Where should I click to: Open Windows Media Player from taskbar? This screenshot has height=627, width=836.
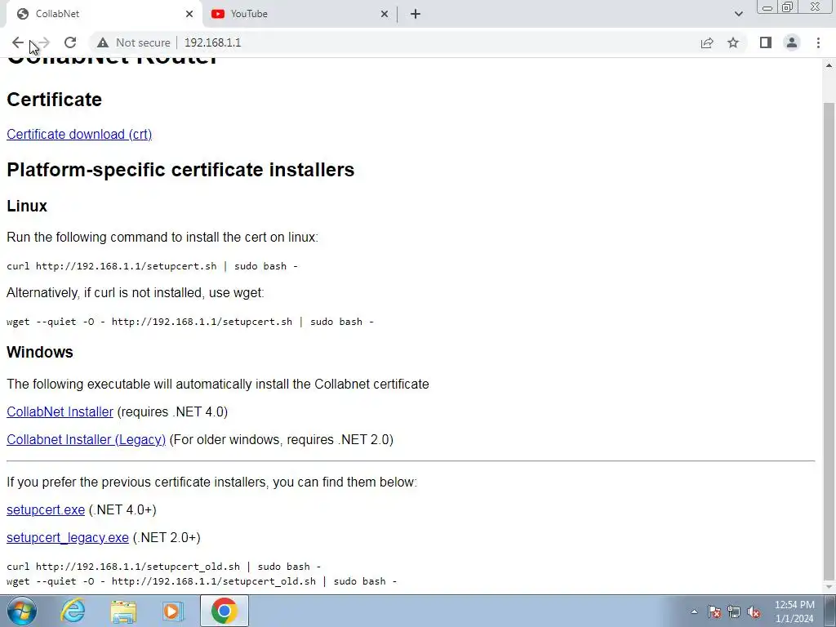[172, 611]
